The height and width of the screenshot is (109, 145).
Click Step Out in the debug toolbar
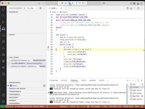click(76, 3)
